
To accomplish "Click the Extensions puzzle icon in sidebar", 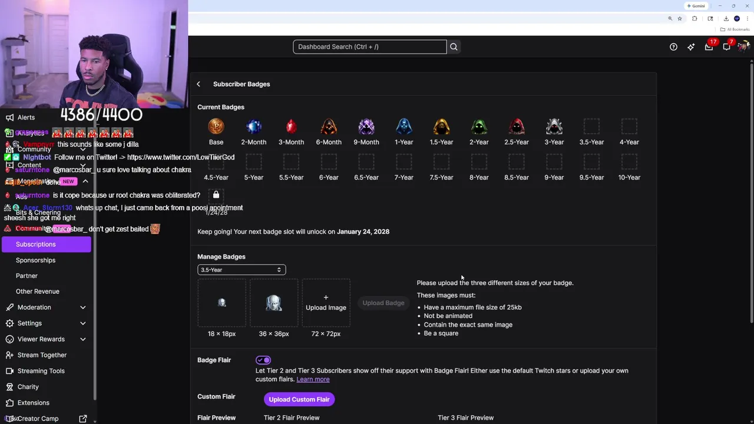I will 9,403.
